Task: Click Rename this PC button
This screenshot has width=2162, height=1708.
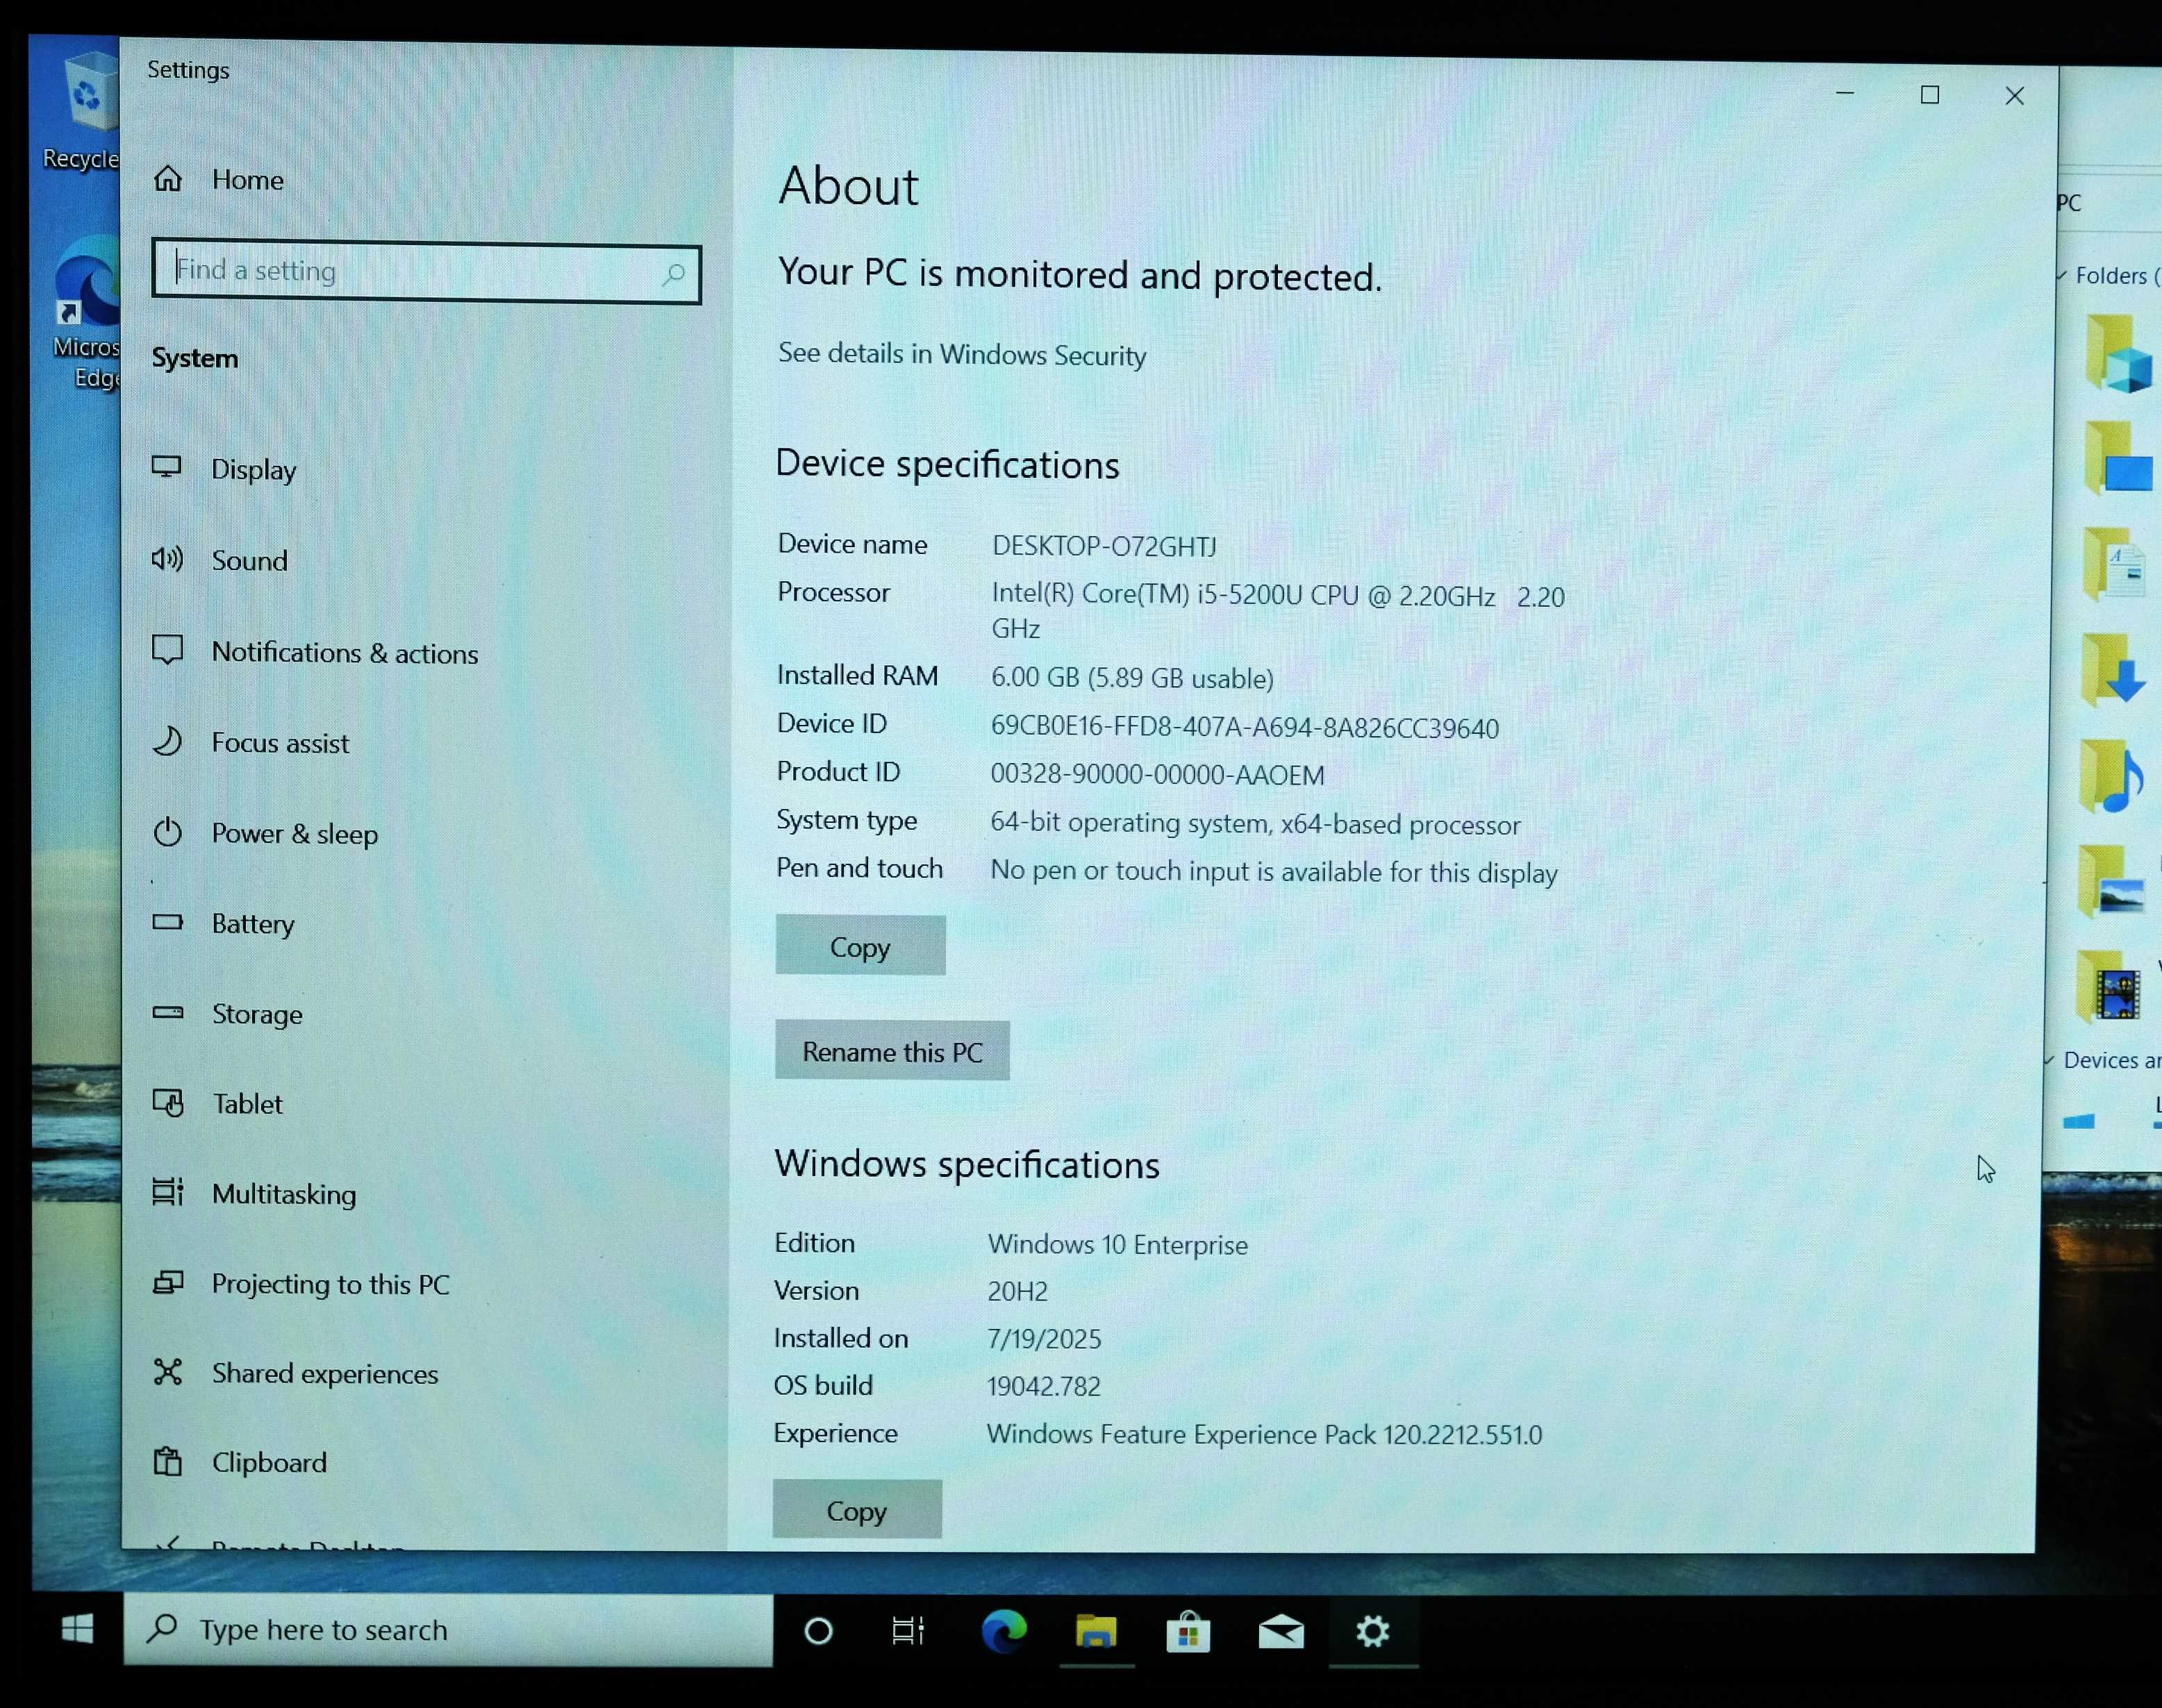Action: [892, 1051]
